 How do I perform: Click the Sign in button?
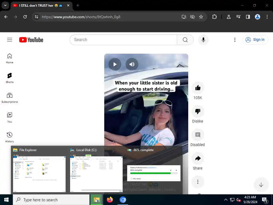tap(255, 40)
